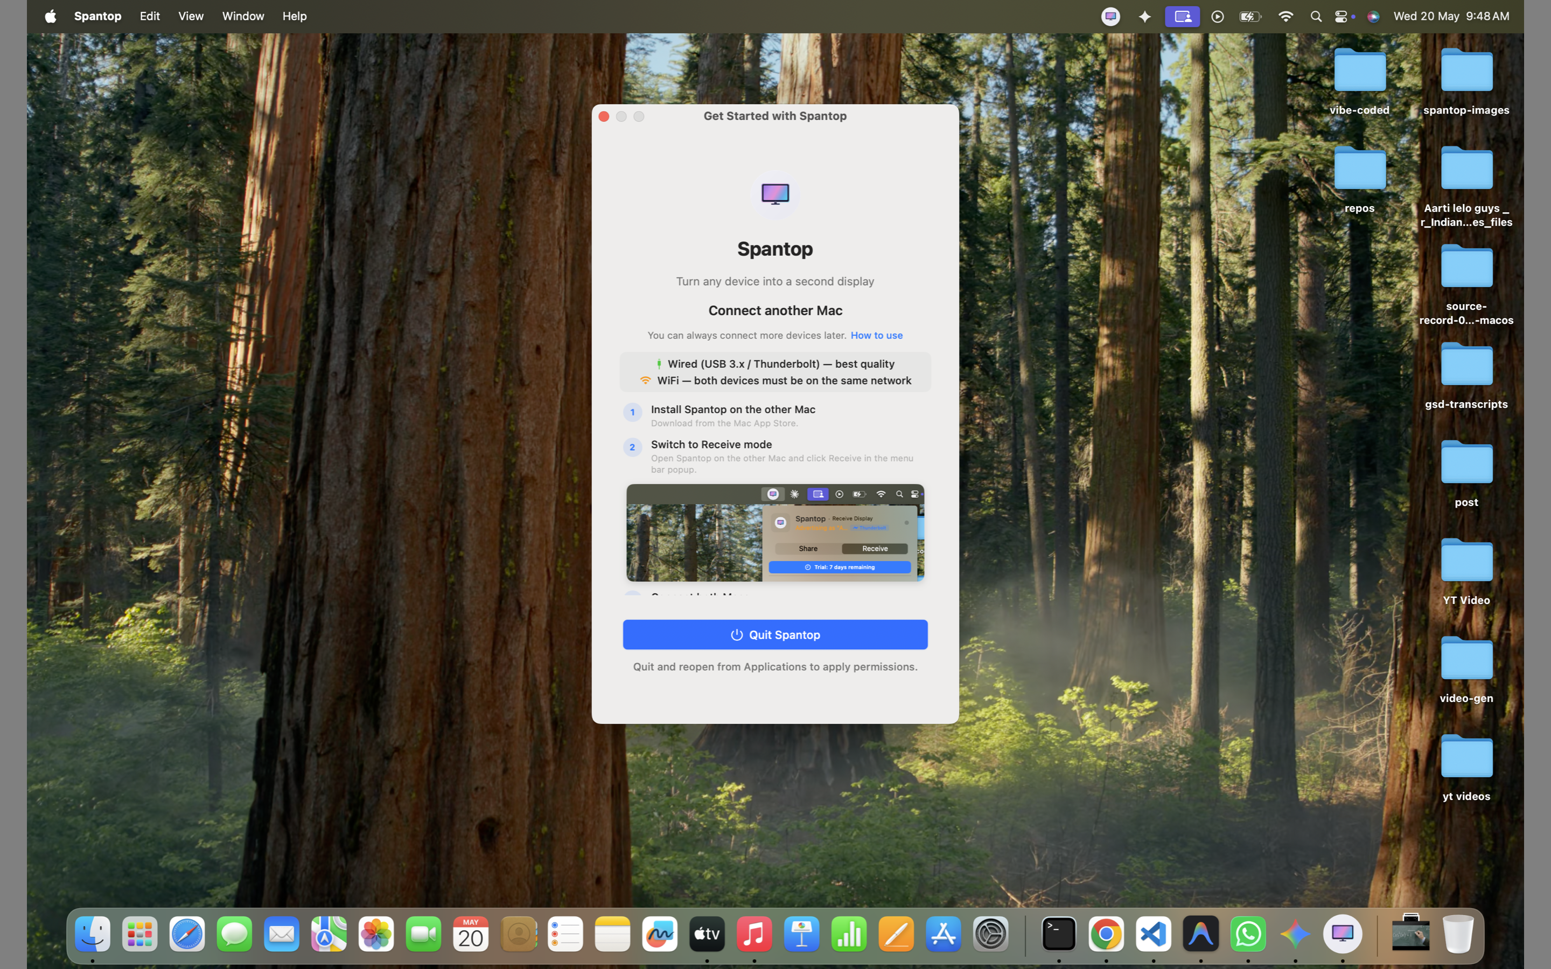
Task: Close the Get Started with Spantop window
Action: coord(604,116)
